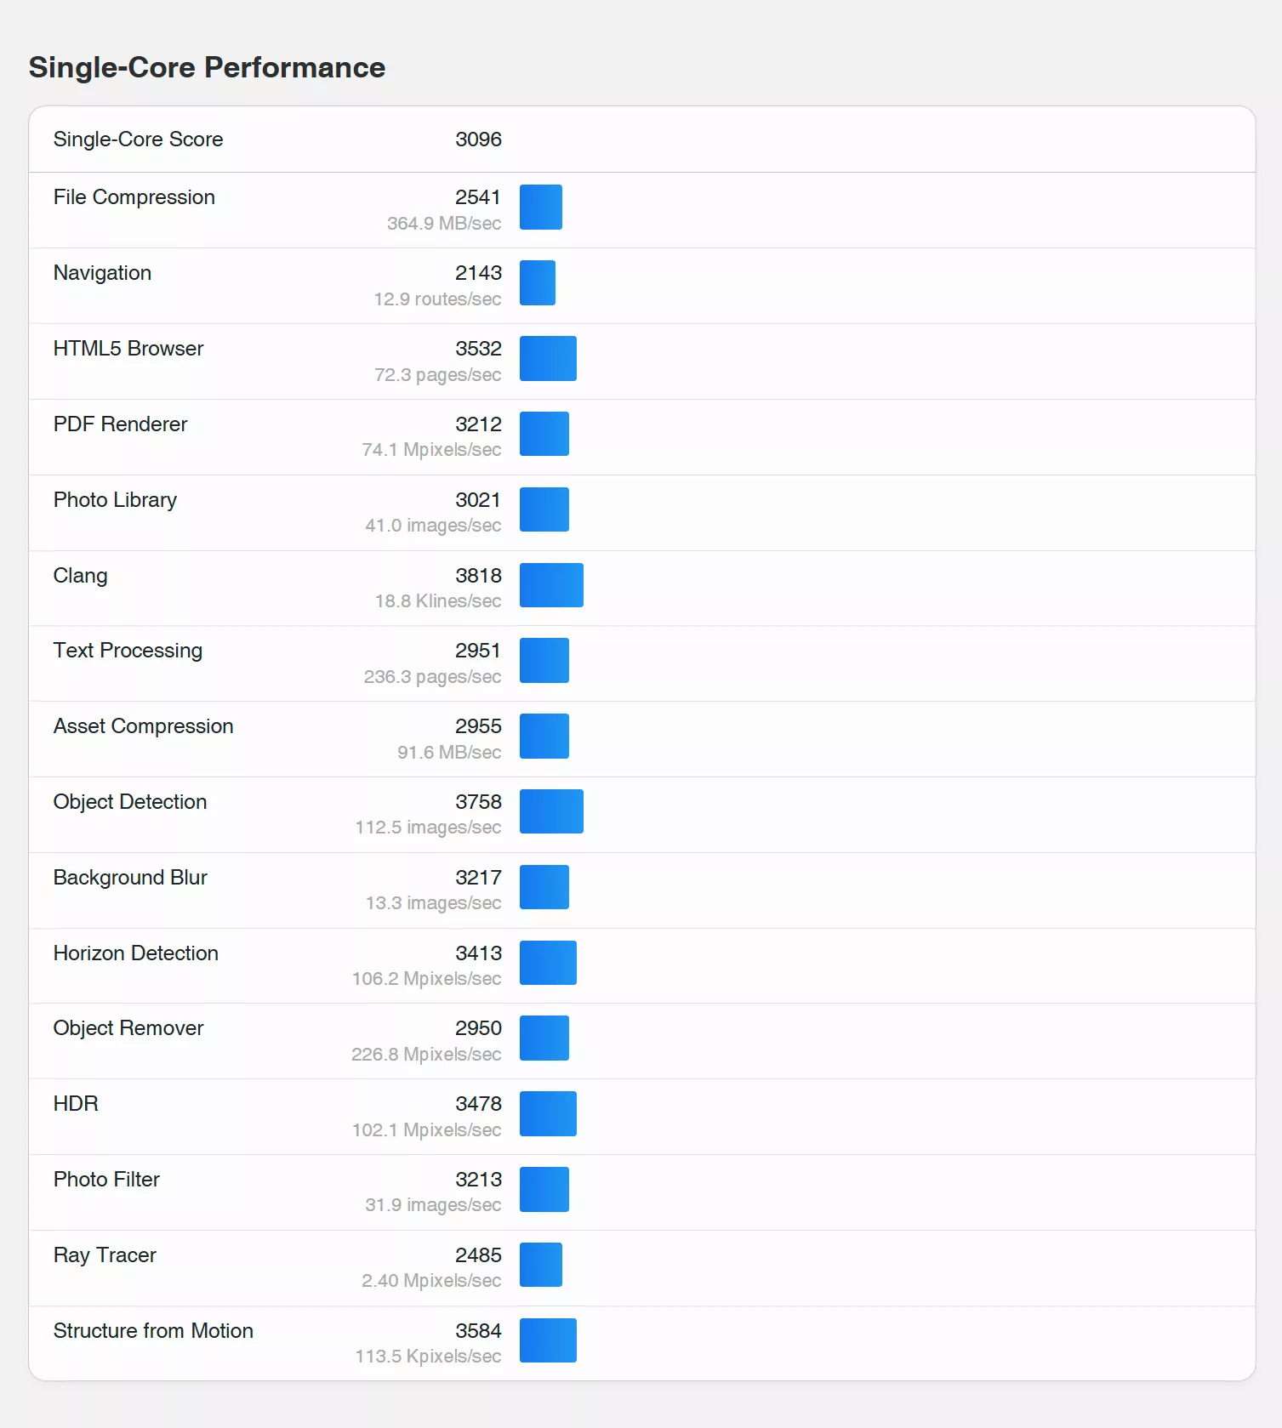Click the Ray Tracer blue bar

click(x=540, y=1265)
